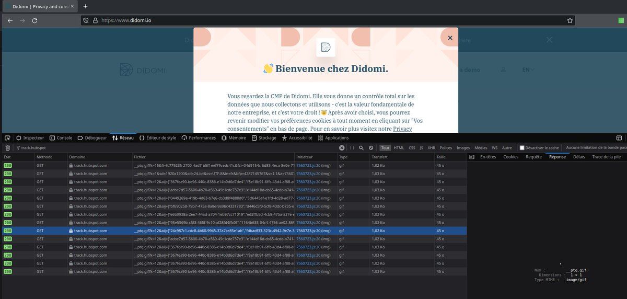This screenshot has height=299, width=627.
Task: Select the Tout filter button
Action: pyautogui.click(x=385, y=148)
